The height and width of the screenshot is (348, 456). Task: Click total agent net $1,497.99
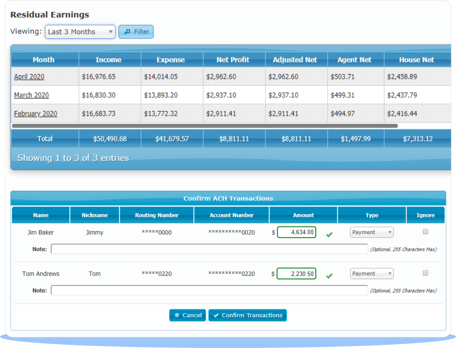pos(356,139)
